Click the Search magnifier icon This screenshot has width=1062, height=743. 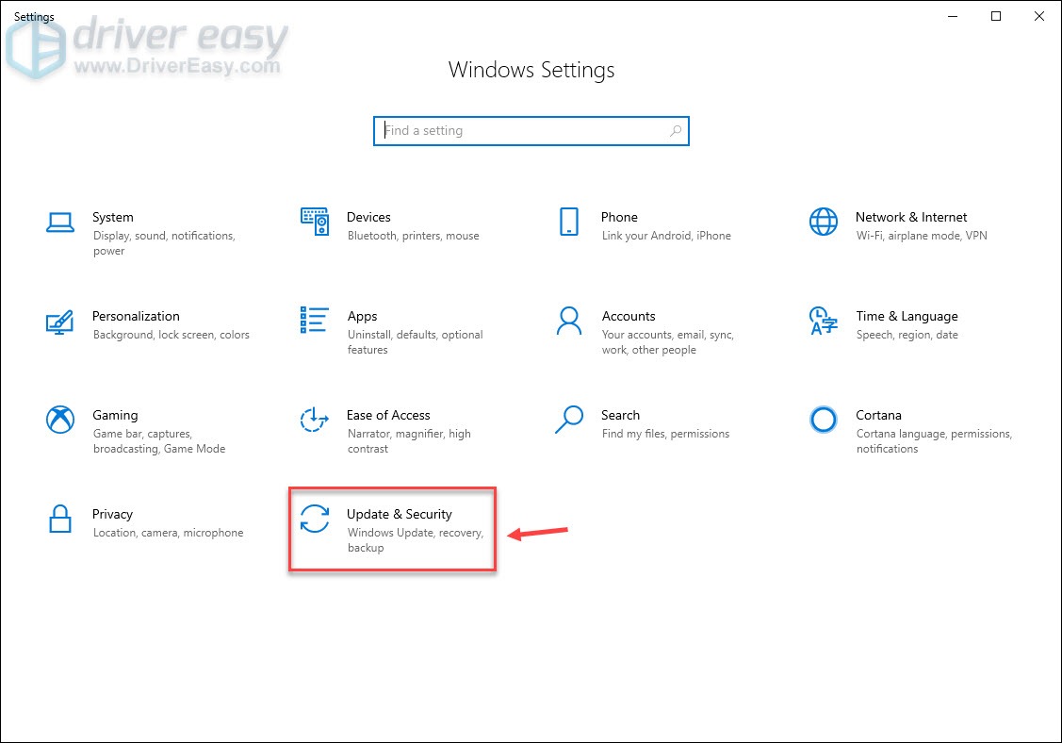(568, 420)
